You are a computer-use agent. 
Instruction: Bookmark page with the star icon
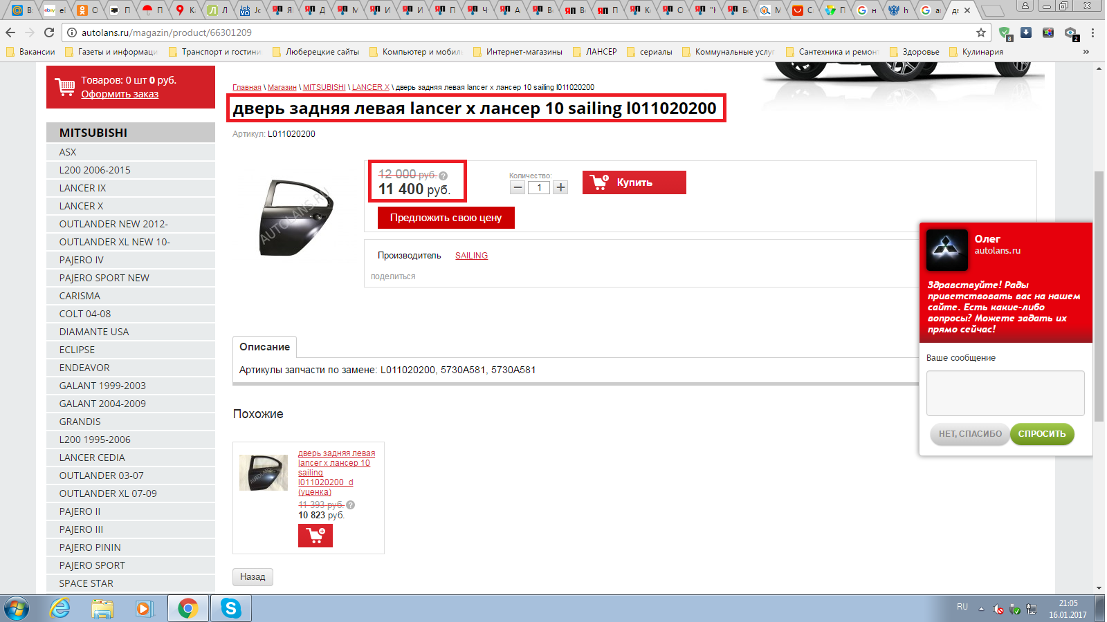pyautogui.click(x=981, y=32)
